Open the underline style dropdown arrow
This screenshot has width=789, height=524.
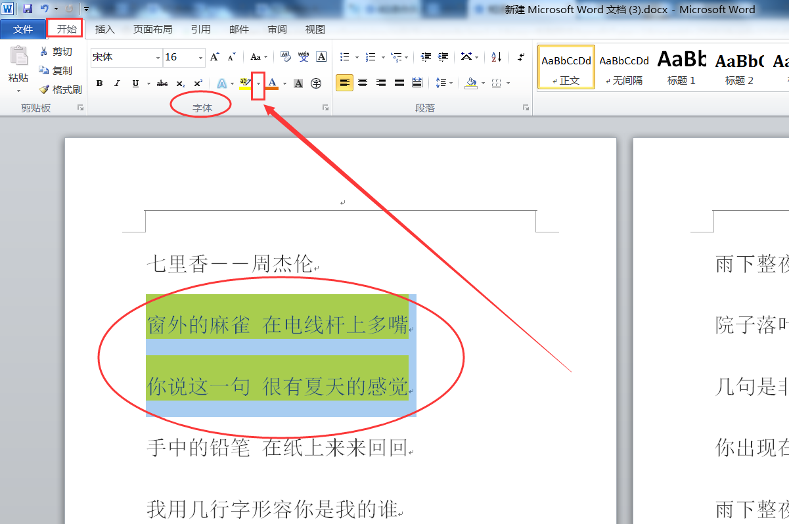[x=148, y=83]
